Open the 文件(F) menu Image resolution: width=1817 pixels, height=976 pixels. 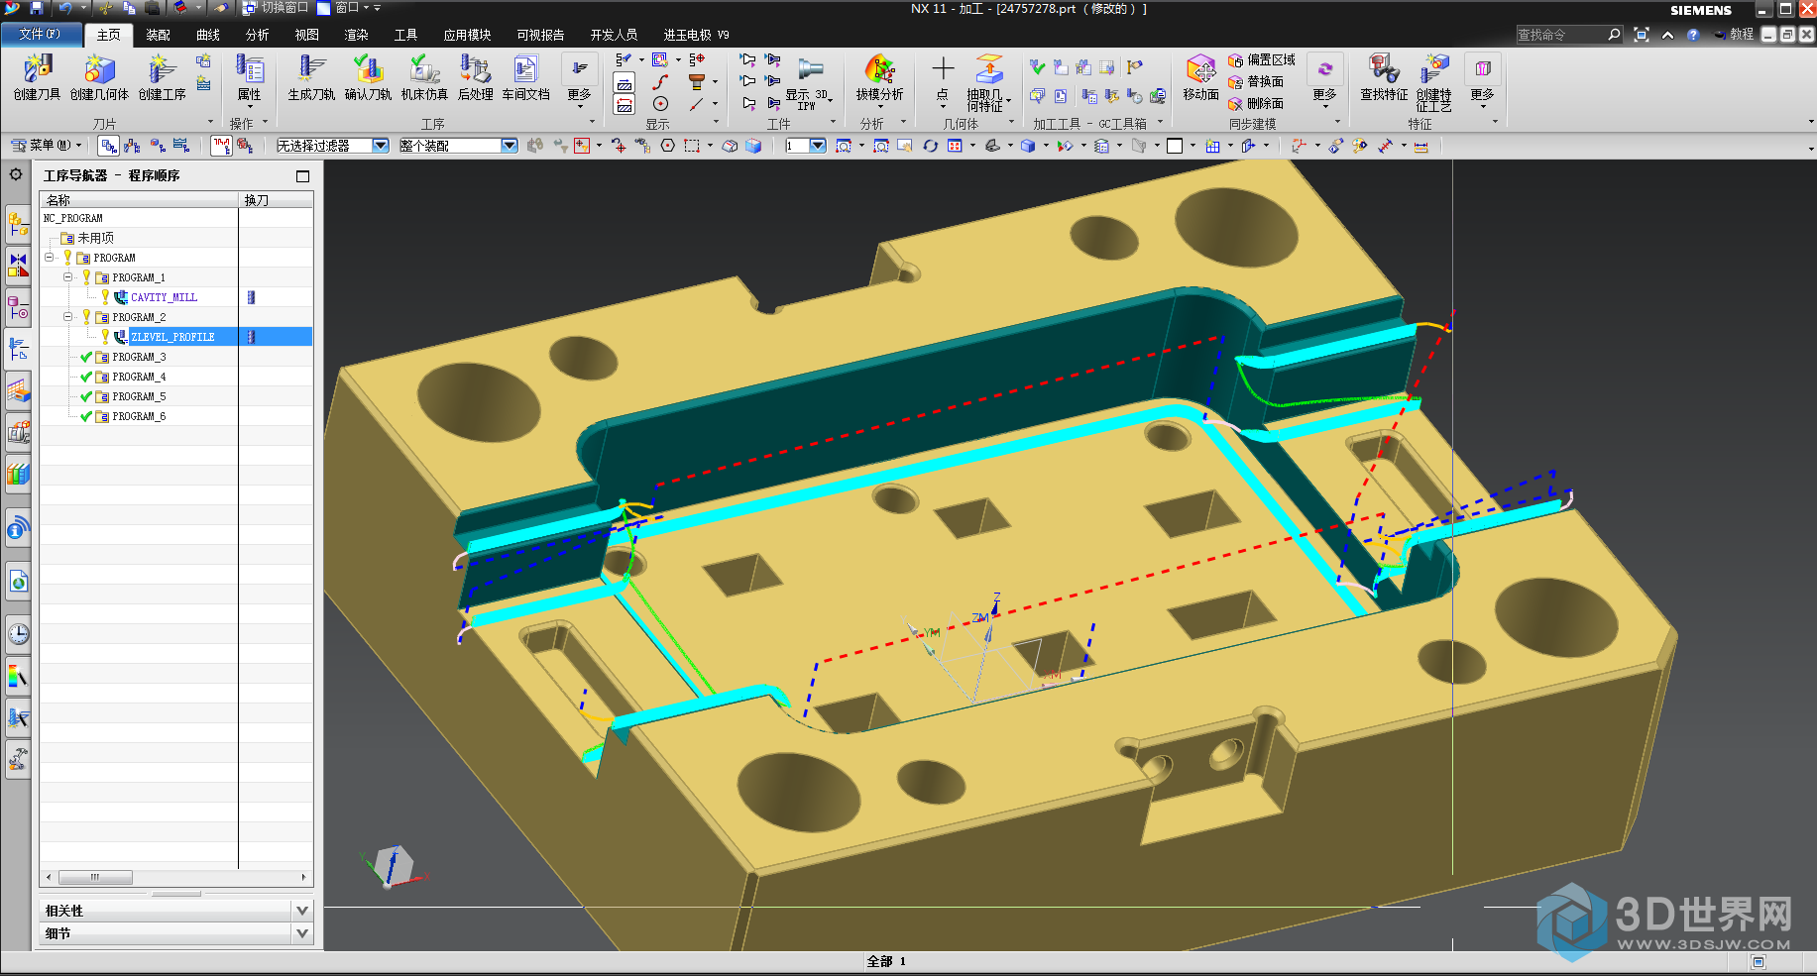[x=40, y=34]
